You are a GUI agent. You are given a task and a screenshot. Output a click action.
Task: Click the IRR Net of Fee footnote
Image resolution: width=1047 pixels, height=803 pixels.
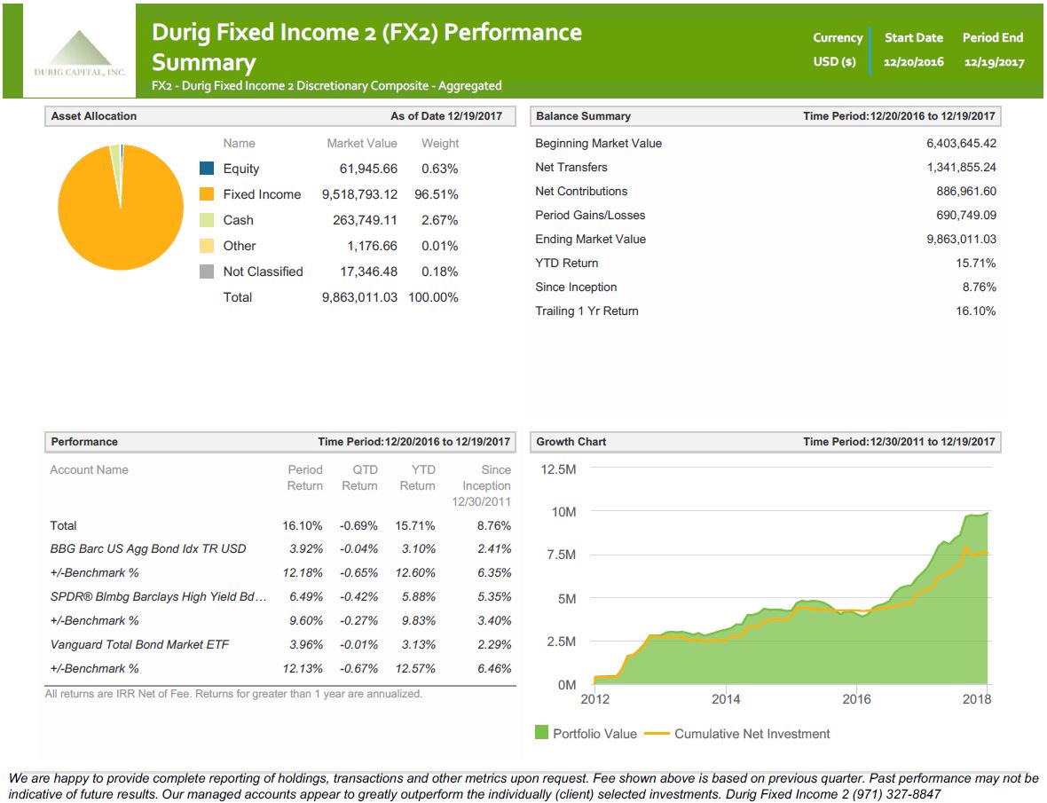pos(233,694)
